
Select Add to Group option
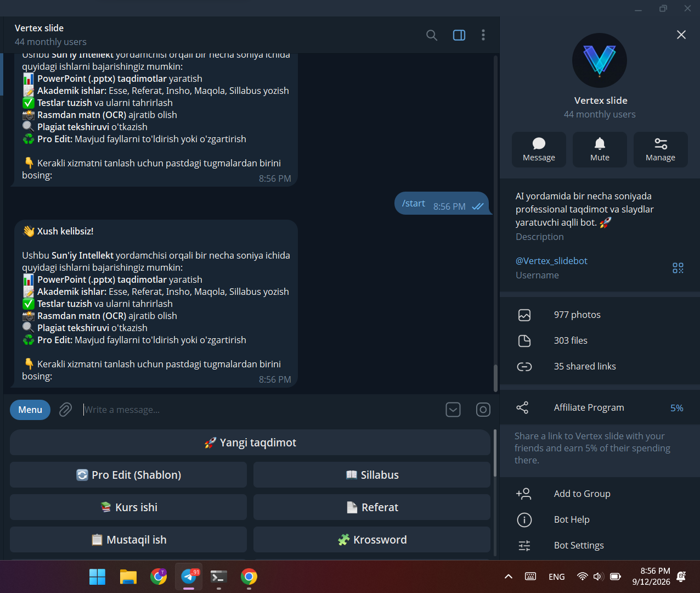tap(600, 494)
